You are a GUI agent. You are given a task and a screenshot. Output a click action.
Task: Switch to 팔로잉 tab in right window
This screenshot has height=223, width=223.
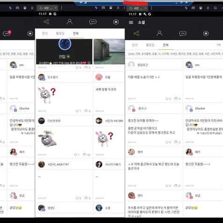point(150,45)
